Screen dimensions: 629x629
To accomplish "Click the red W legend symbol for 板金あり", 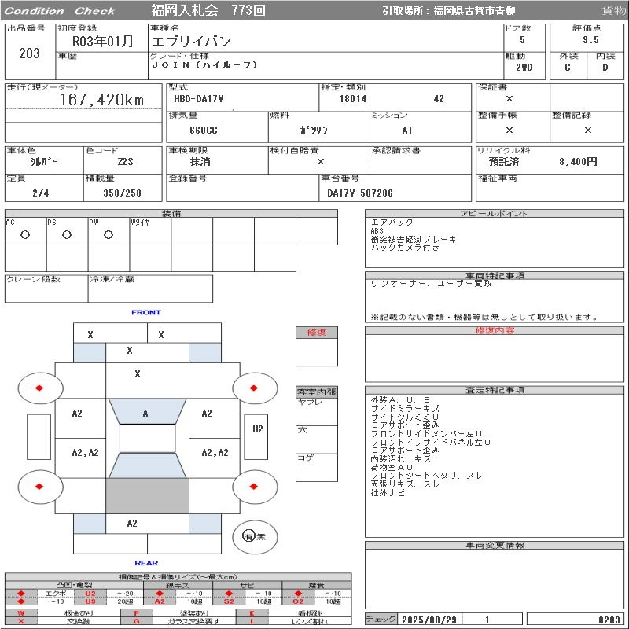I will click(21, 613).
